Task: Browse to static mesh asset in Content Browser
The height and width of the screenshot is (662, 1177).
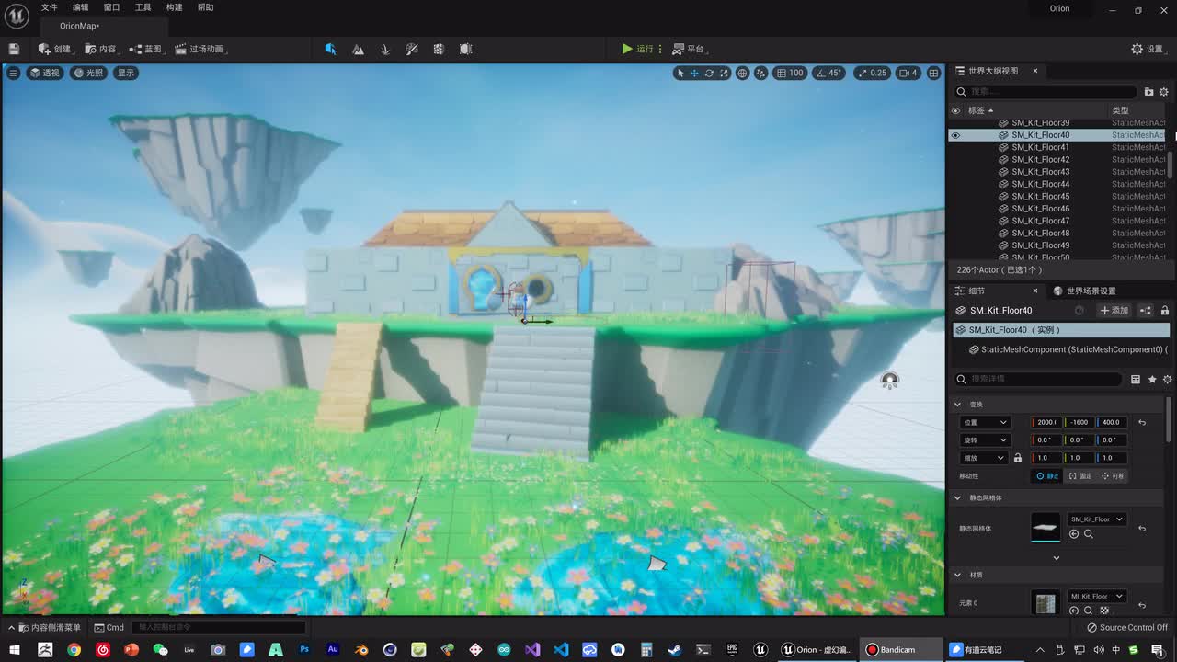Action: (1089, 534)
